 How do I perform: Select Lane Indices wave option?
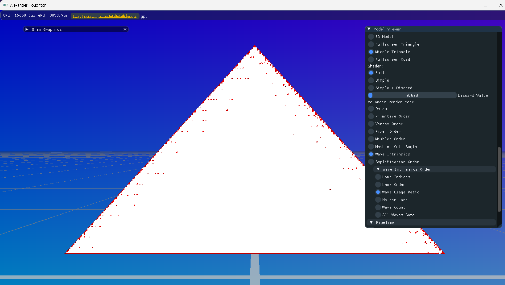pyautogui.click(x=378, y=177)
